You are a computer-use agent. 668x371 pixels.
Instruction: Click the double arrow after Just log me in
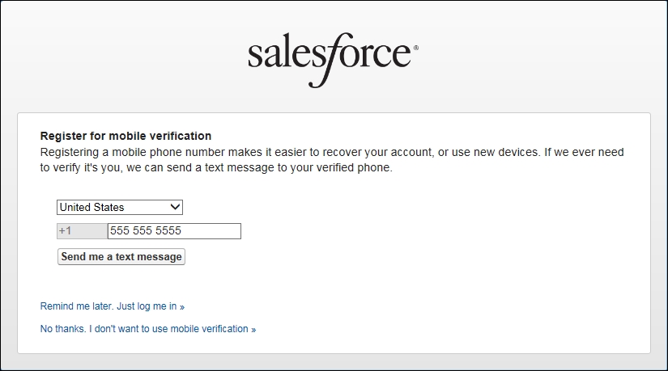pos(182,307)
